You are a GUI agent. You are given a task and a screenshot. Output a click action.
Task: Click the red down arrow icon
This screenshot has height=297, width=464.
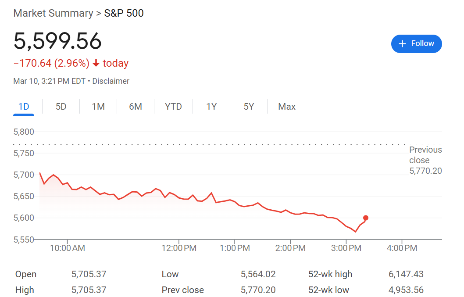click(96, 63)
